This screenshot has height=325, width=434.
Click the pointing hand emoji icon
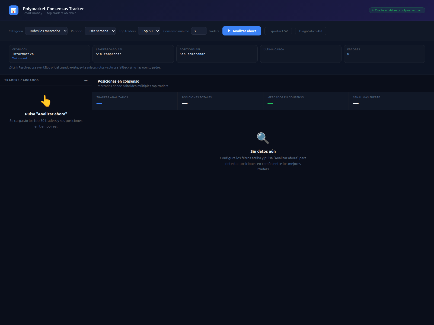pyautogui.click(x=46, y=101)
